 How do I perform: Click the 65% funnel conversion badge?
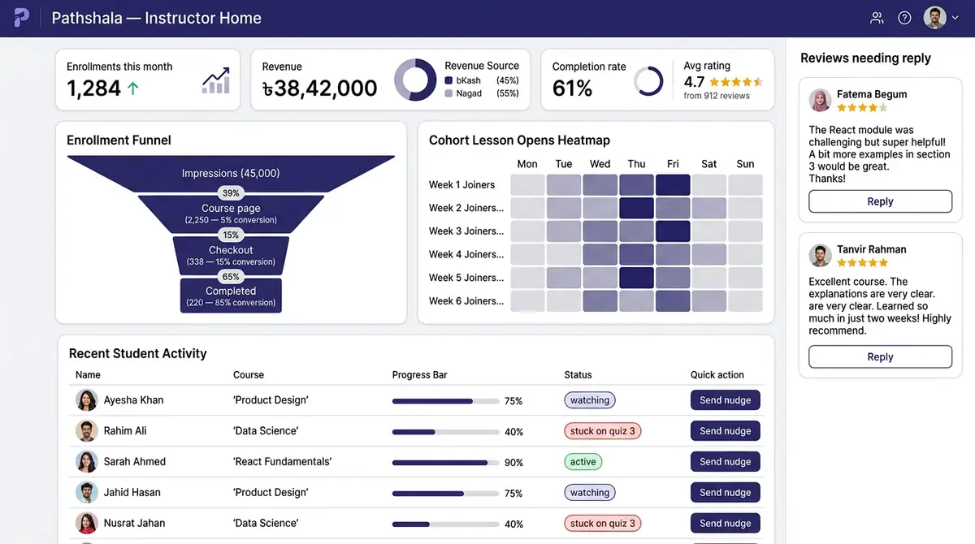point(231,276)
